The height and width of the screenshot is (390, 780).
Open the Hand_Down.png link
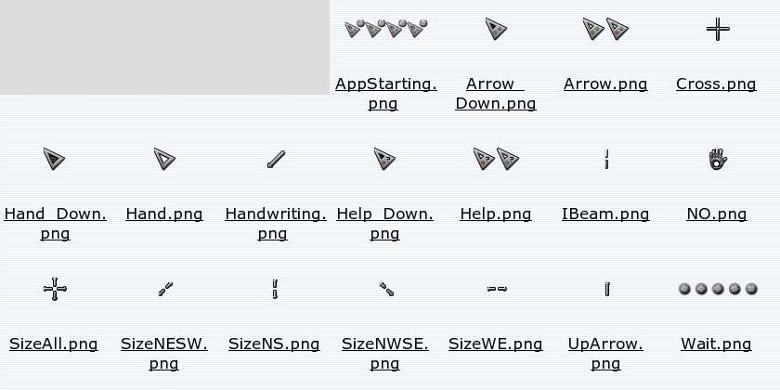55,224
